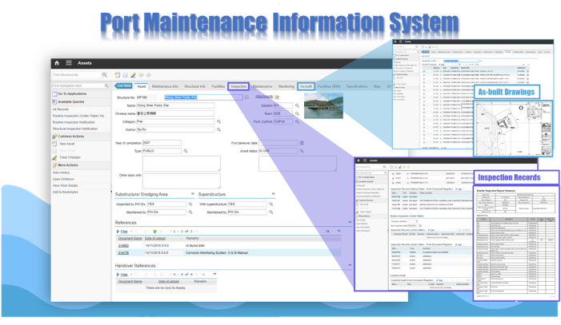This screenshot has width=561, height=325.
Task: Click the lookup icon beside District field
Action: pyautogui.click(x=220, y=129)
